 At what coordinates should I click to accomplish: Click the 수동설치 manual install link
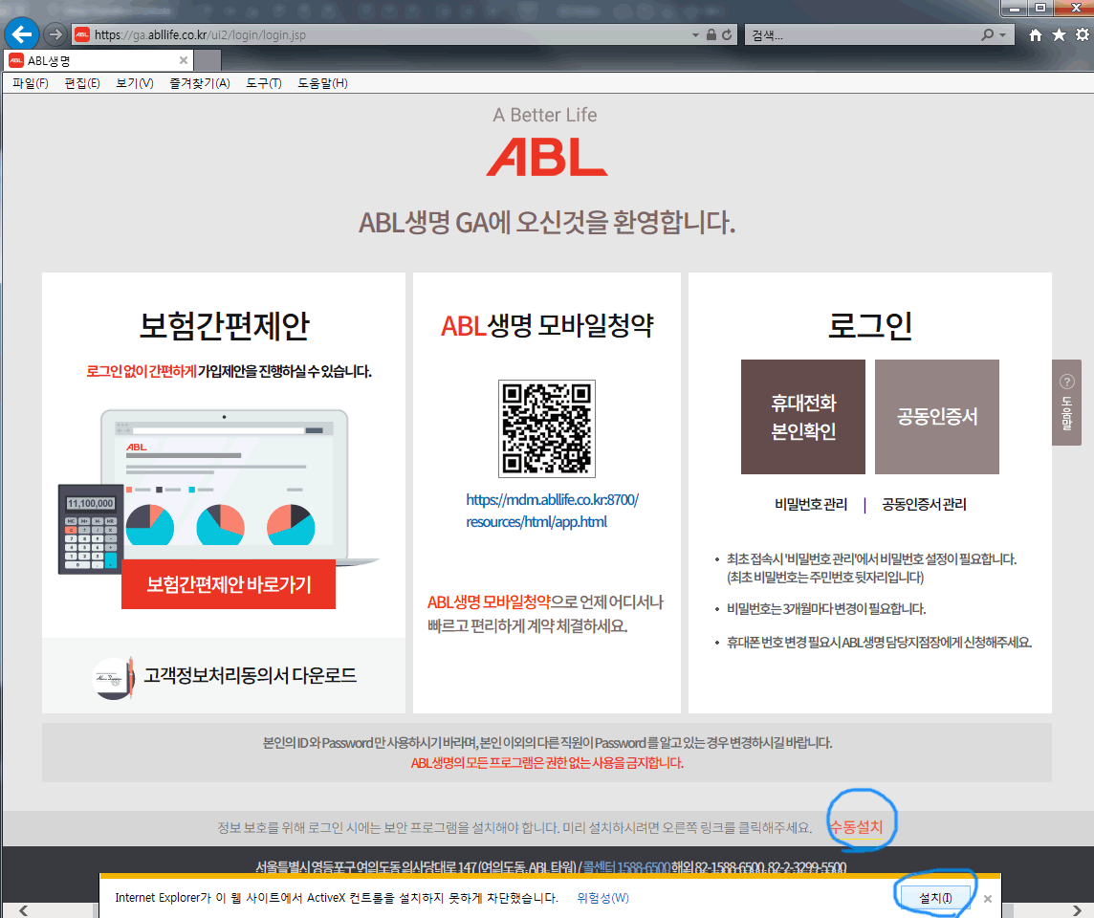(856, 826)
